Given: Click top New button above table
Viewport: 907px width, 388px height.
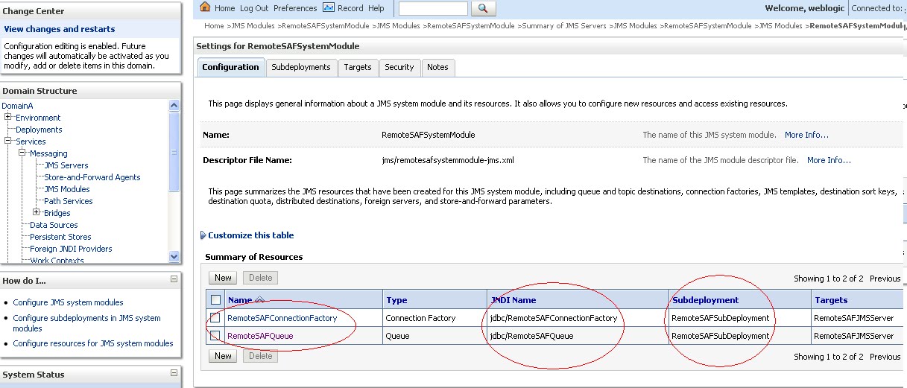Looking at the screenshot, I should click(223, 278).
